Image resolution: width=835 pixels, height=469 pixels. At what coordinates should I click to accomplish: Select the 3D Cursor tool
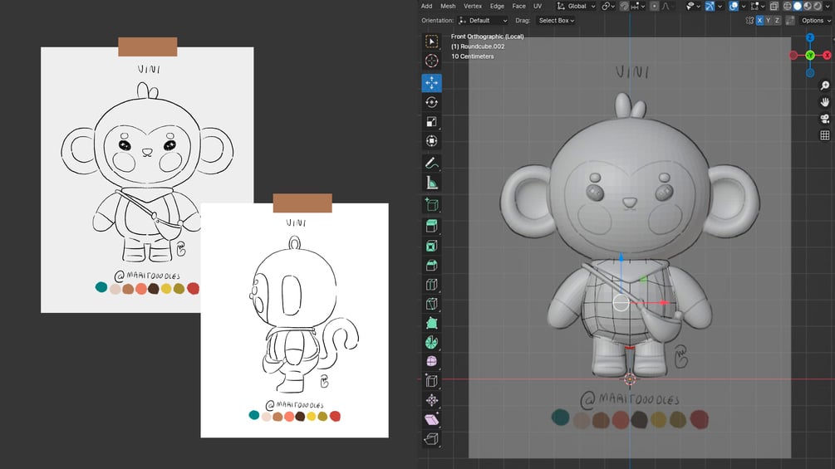431,61
